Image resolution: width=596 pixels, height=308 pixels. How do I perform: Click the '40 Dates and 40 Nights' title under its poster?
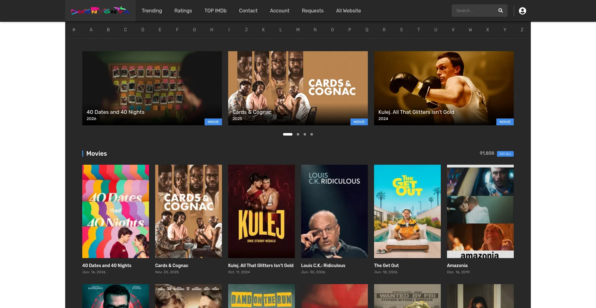107,266
